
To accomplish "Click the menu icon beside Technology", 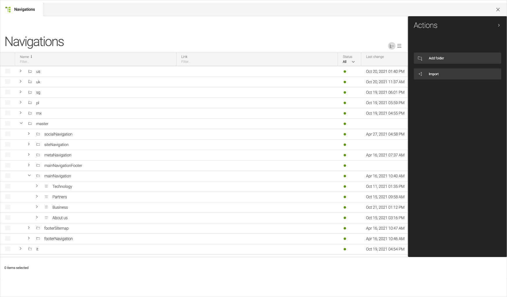I will tap(46, 186).
